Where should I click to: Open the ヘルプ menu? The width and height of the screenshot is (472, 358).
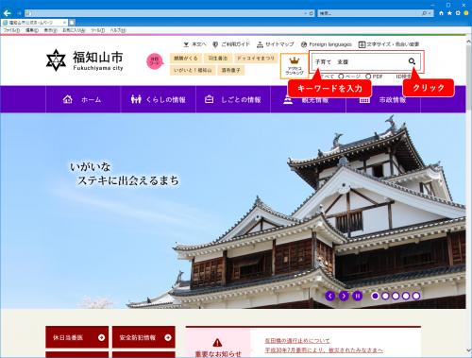(118, 30)
